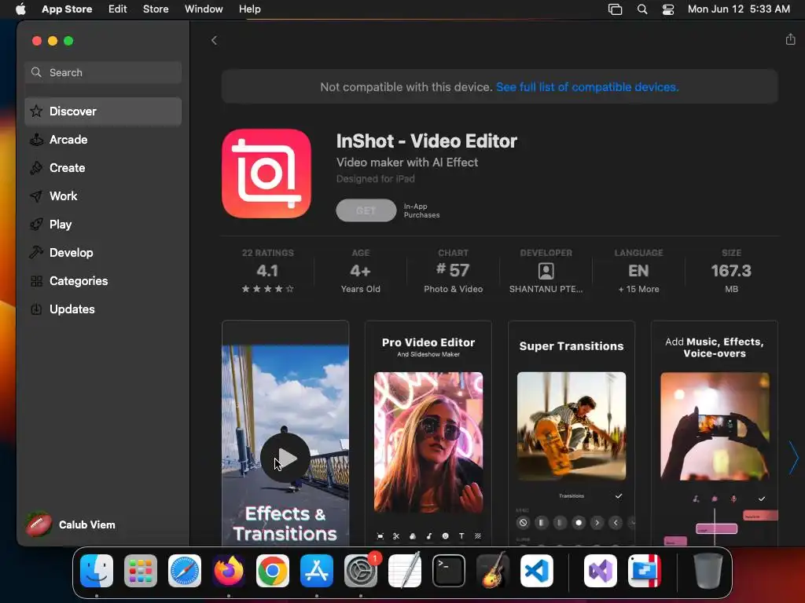Open the Play section

coord(103,224)
